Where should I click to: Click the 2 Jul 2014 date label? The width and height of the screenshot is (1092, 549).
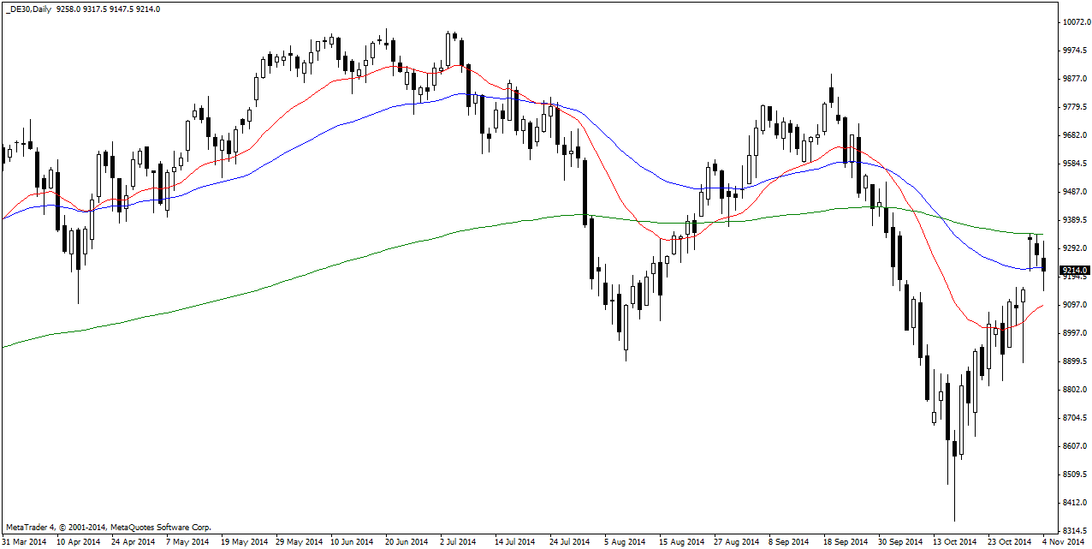459,541
